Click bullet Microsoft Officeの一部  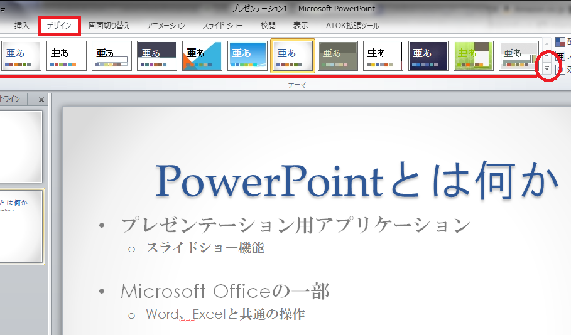click(225, 291)
